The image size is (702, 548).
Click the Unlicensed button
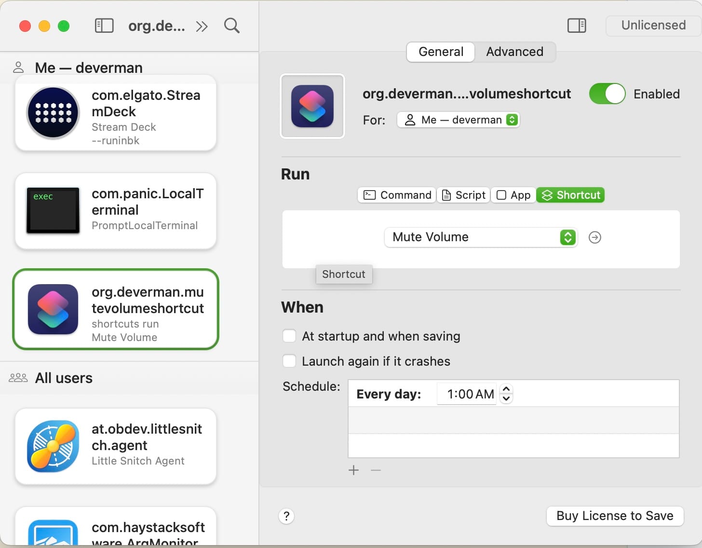click(653, 26)
